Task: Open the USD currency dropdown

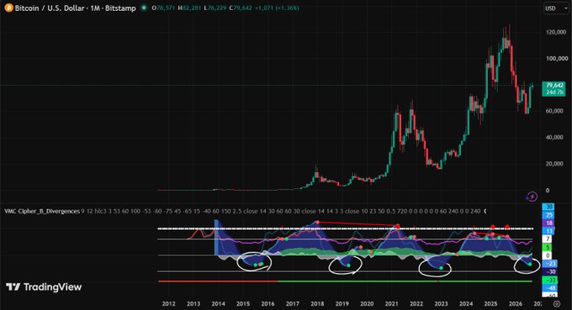Action: (x=555, y=8)
